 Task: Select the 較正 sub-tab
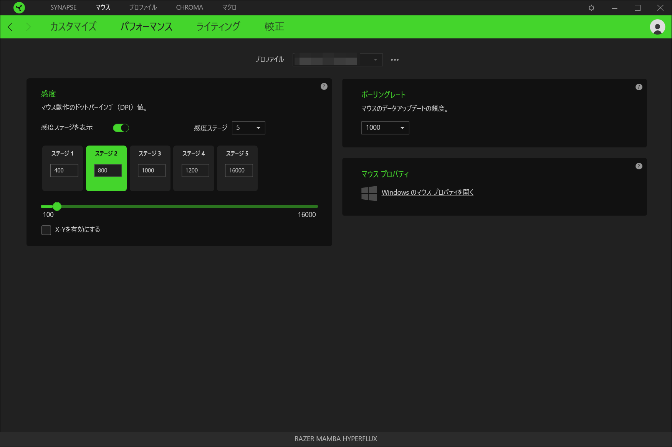click(x=274, y=26)
